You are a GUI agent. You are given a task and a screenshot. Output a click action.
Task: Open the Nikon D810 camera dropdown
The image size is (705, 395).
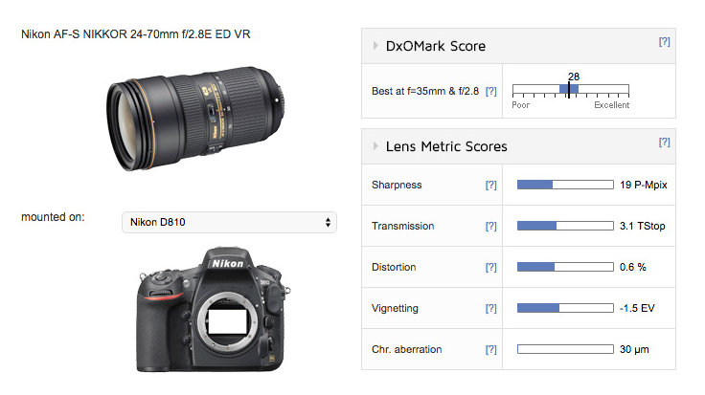[x=229, y=222]
